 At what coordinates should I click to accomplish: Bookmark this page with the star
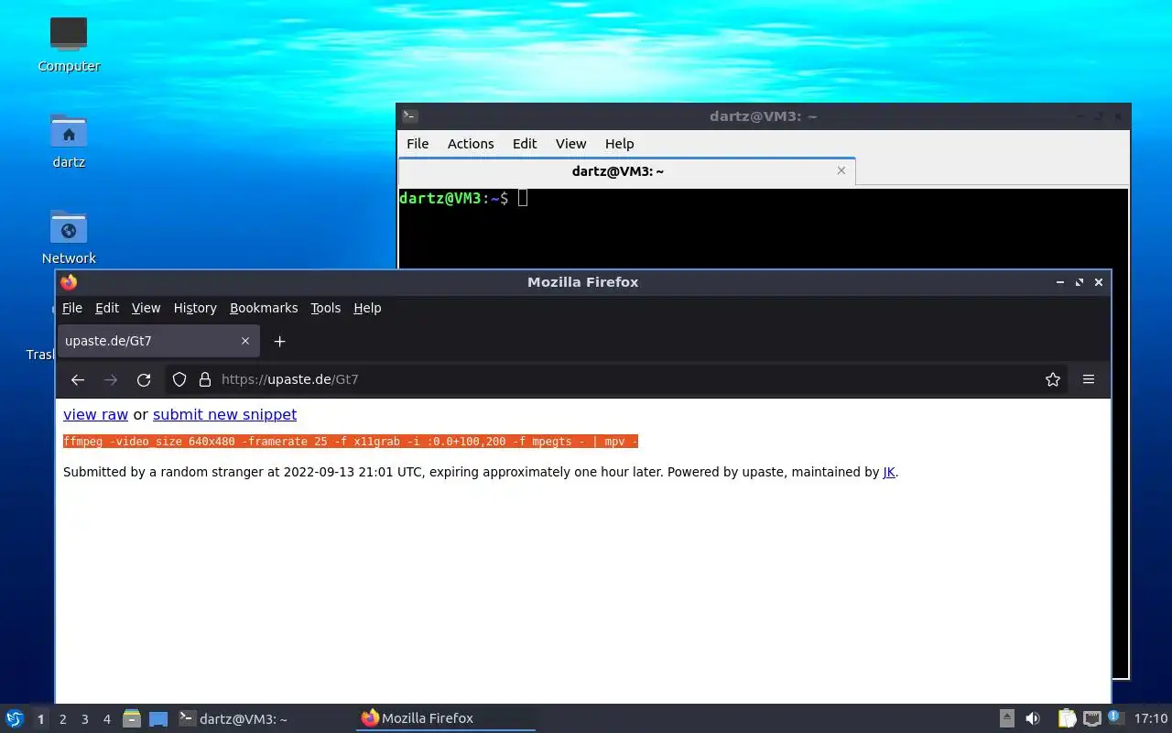(x=1053, y=379)
